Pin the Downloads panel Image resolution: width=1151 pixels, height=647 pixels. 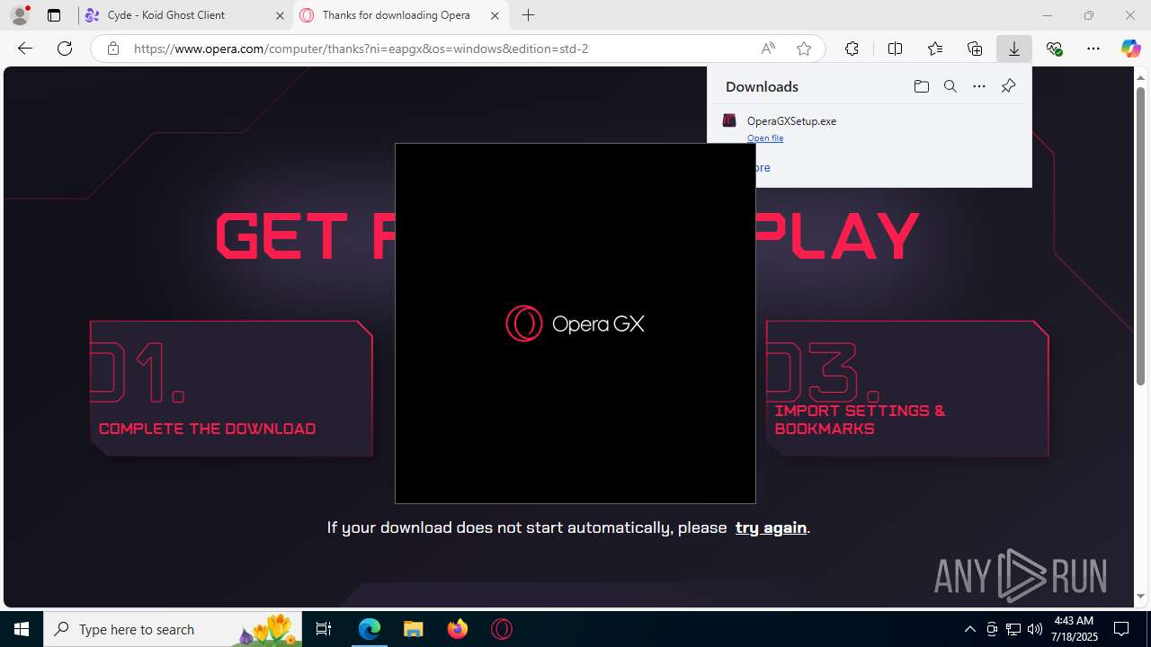pos(1008,86)
